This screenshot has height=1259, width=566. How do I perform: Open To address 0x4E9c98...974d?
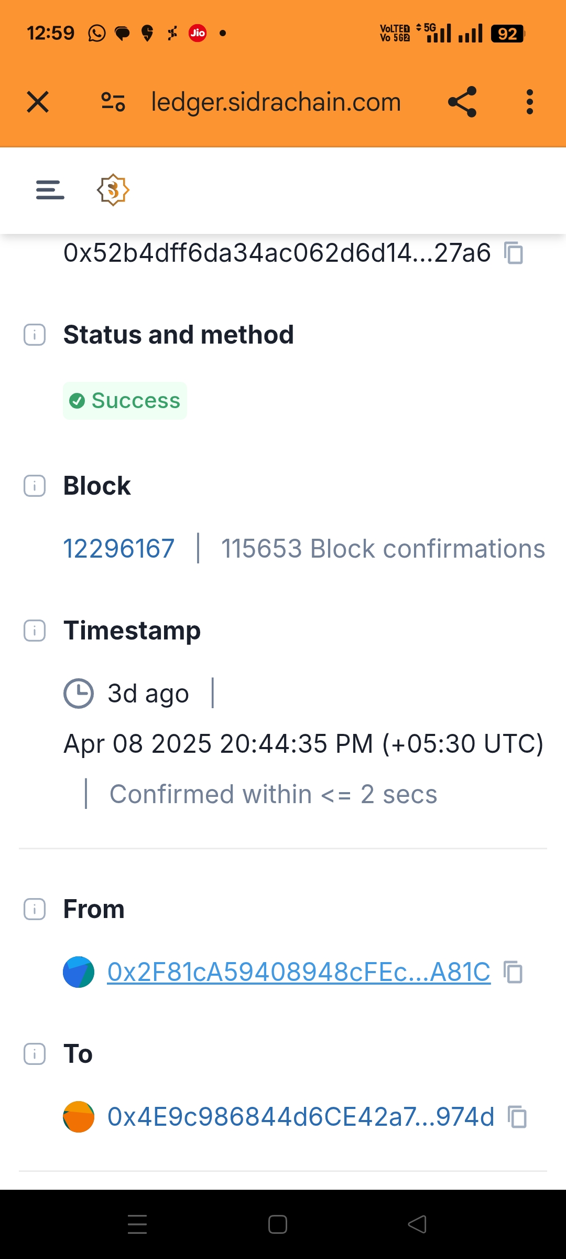301,1117
